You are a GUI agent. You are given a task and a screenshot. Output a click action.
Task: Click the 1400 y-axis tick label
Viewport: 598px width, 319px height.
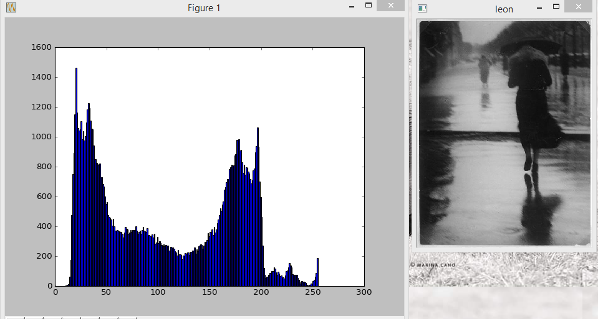click(41, 77)
